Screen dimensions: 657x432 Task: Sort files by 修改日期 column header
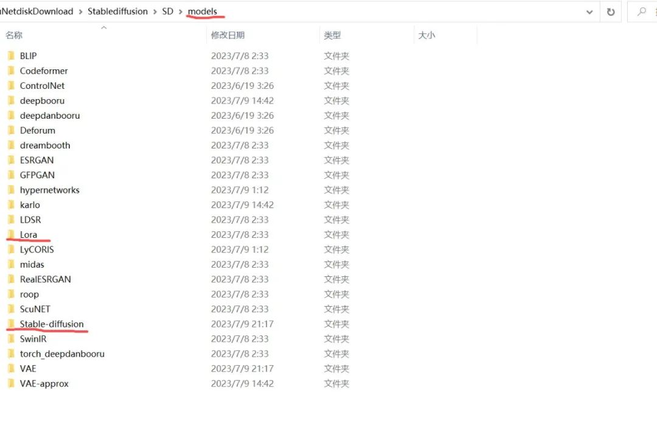(227, 35)
